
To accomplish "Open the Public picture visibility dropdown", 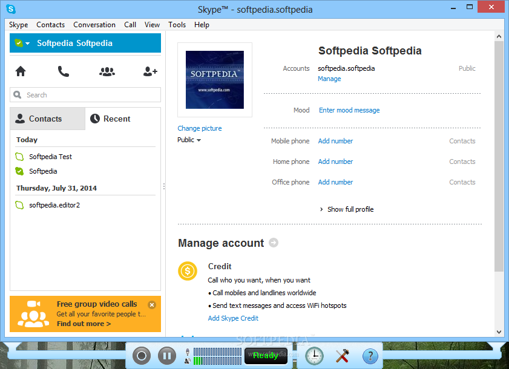I will click(189, 140).
